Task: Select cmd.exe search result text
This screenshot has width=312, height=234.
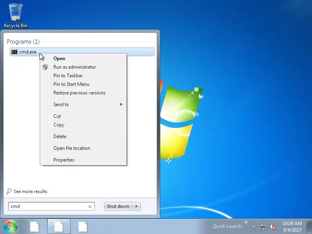Action: (28, 52)
